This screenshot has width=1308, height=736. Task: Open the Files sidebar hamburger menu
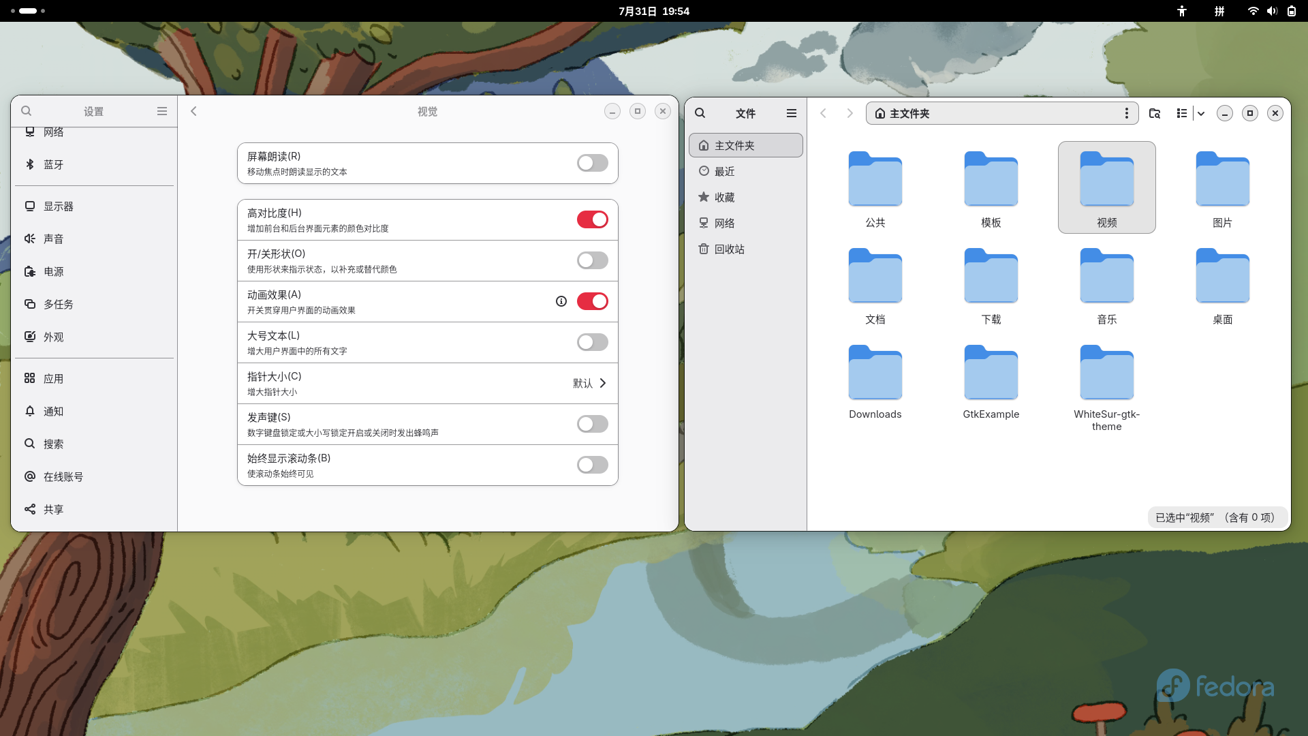(792, 113)
